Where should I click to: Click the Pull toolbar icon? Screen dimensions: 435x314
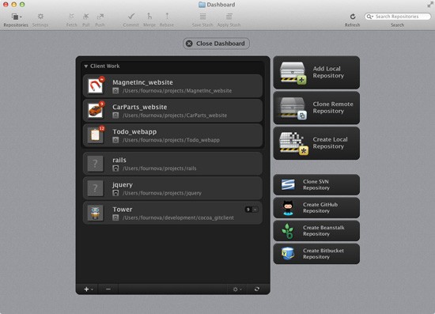pos(86,17)
